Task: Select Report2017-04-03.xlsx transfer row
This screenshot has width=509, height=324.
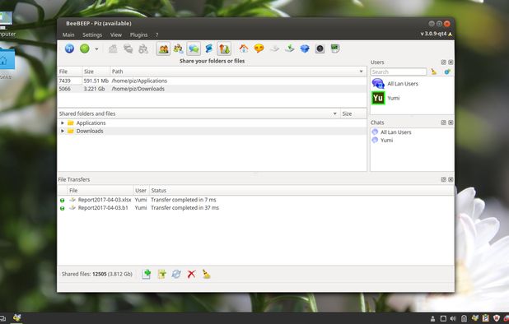Action: pos(255,200)
